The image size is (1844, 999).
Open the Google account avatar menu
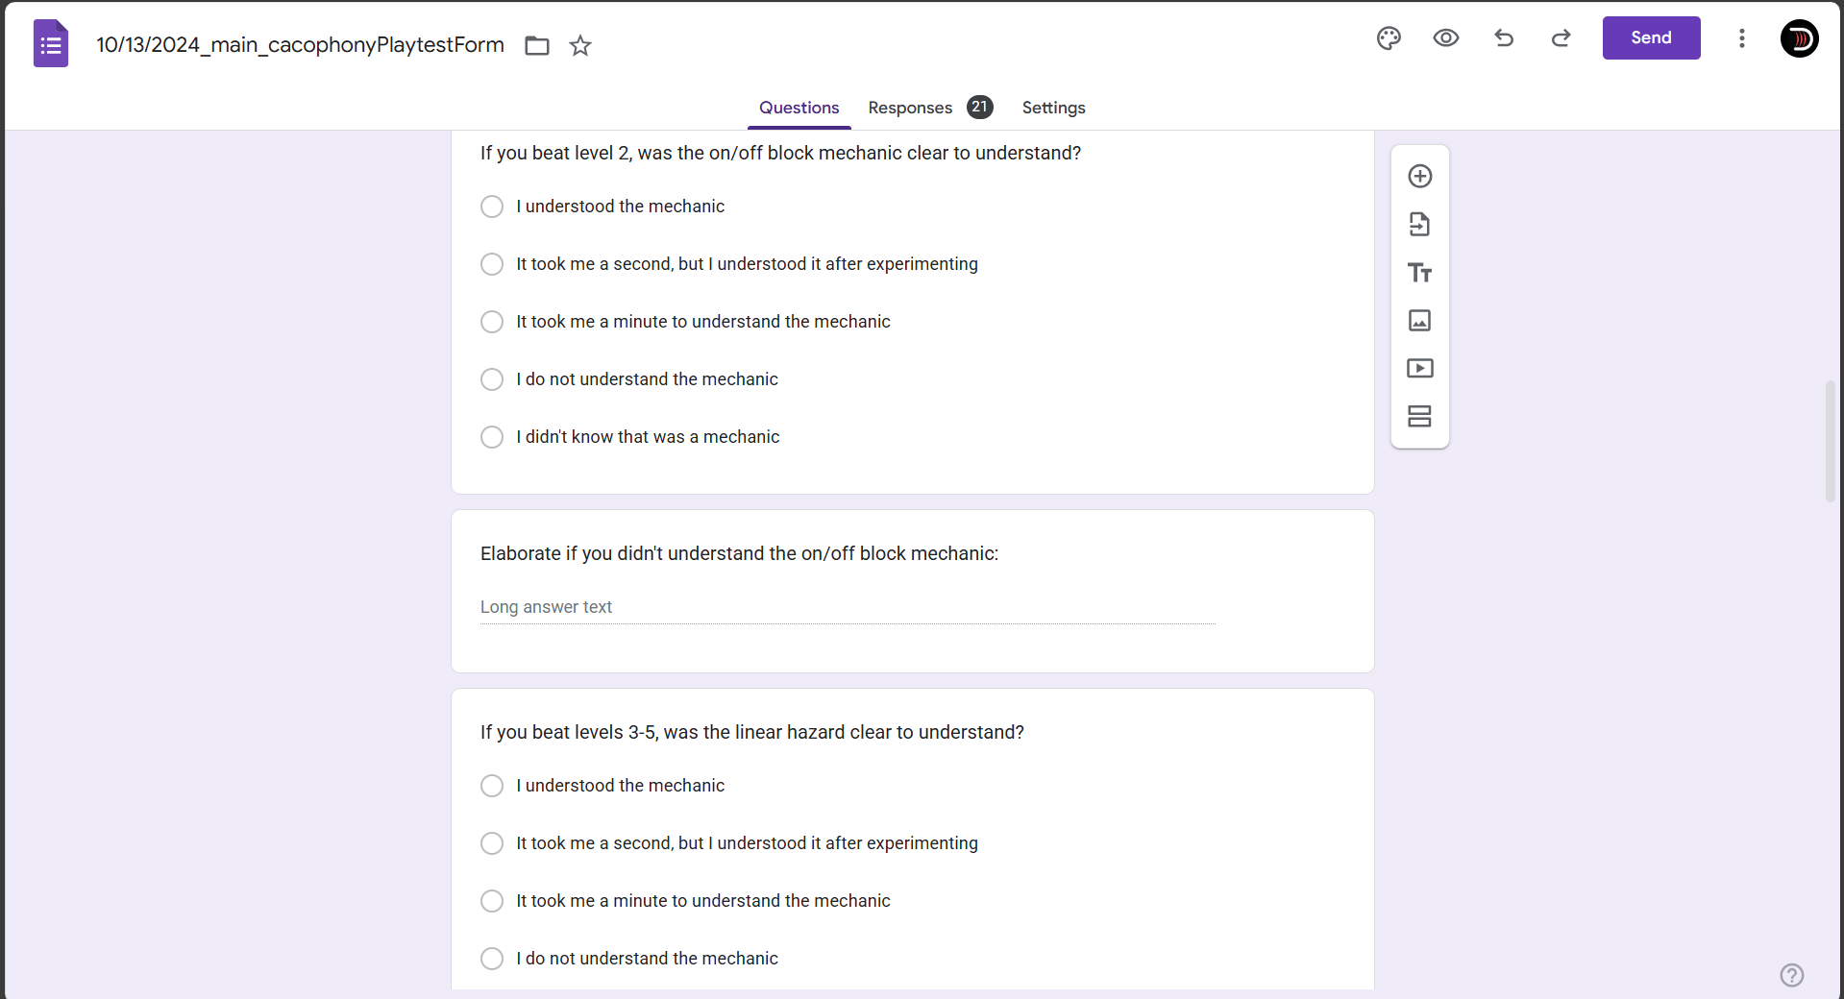[1799, 38]
